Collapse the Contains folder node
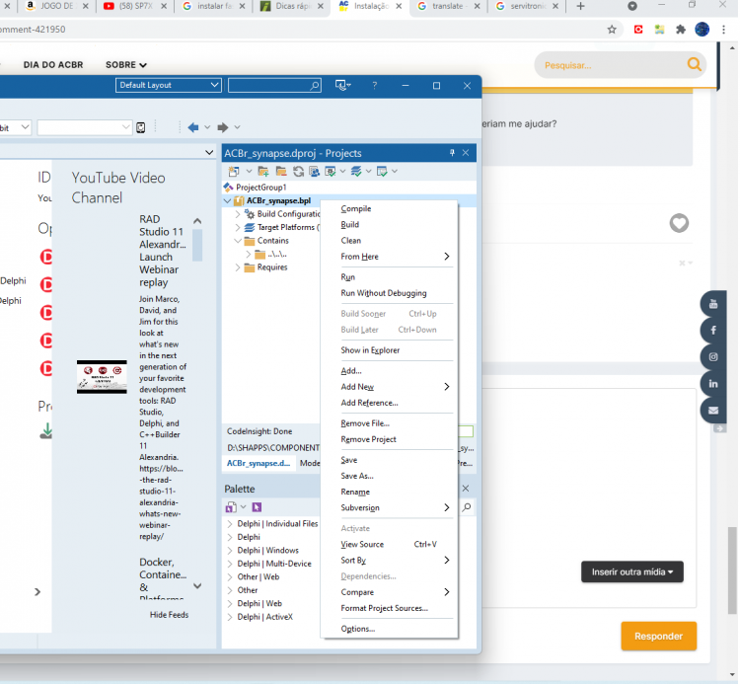 click(238, 241)
